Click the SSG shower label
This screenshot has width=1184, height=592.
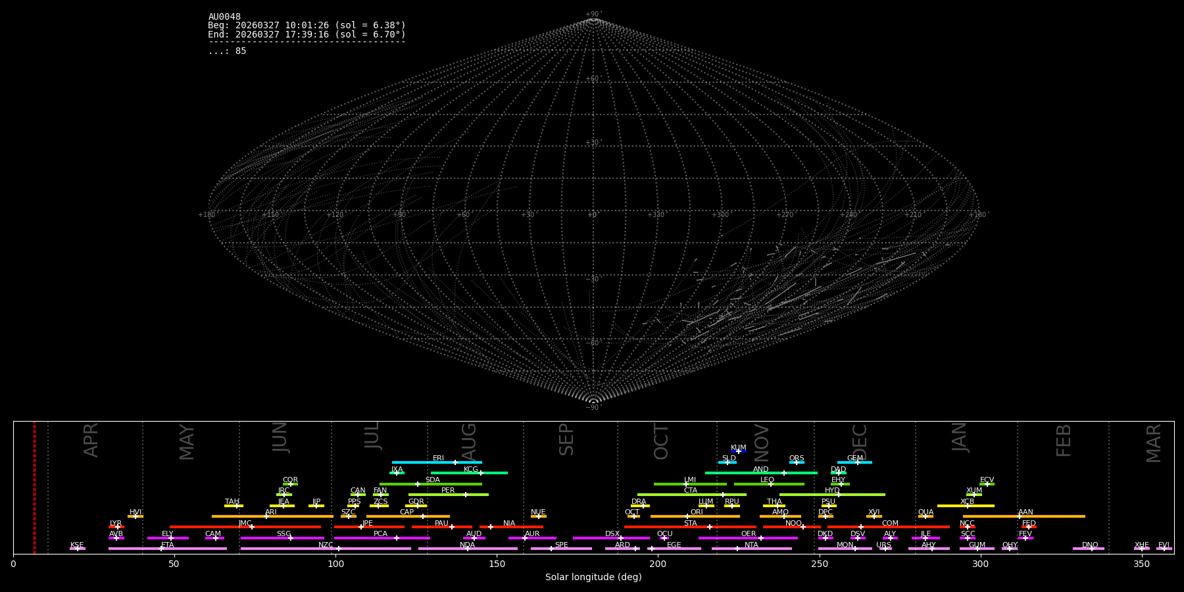point(284,534)
